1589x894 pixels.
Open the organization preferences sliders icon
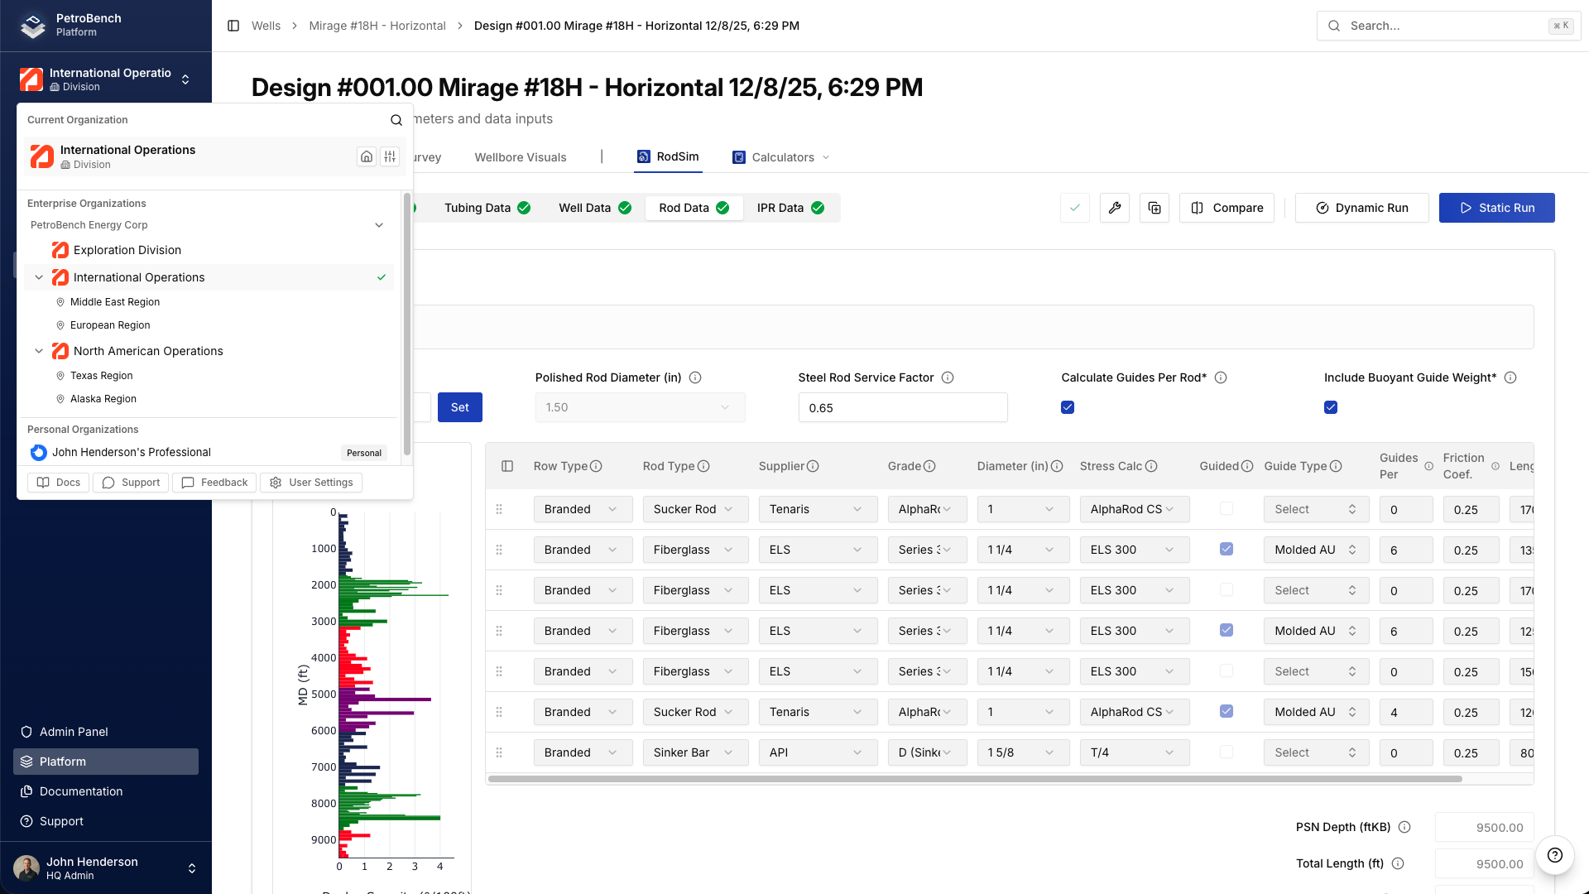pos(390,156)
